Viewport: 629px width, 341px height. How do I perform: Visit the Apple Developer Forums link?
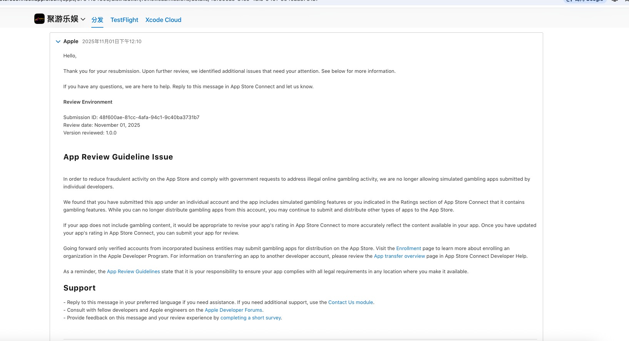[x=233, y=310]
